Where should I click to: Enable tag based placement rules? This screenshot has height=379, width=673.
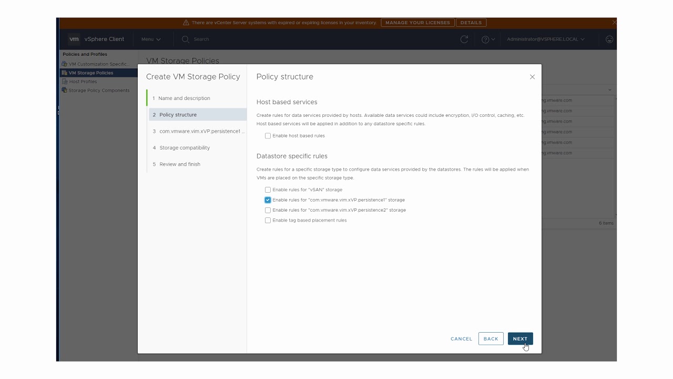coord(268,221)
